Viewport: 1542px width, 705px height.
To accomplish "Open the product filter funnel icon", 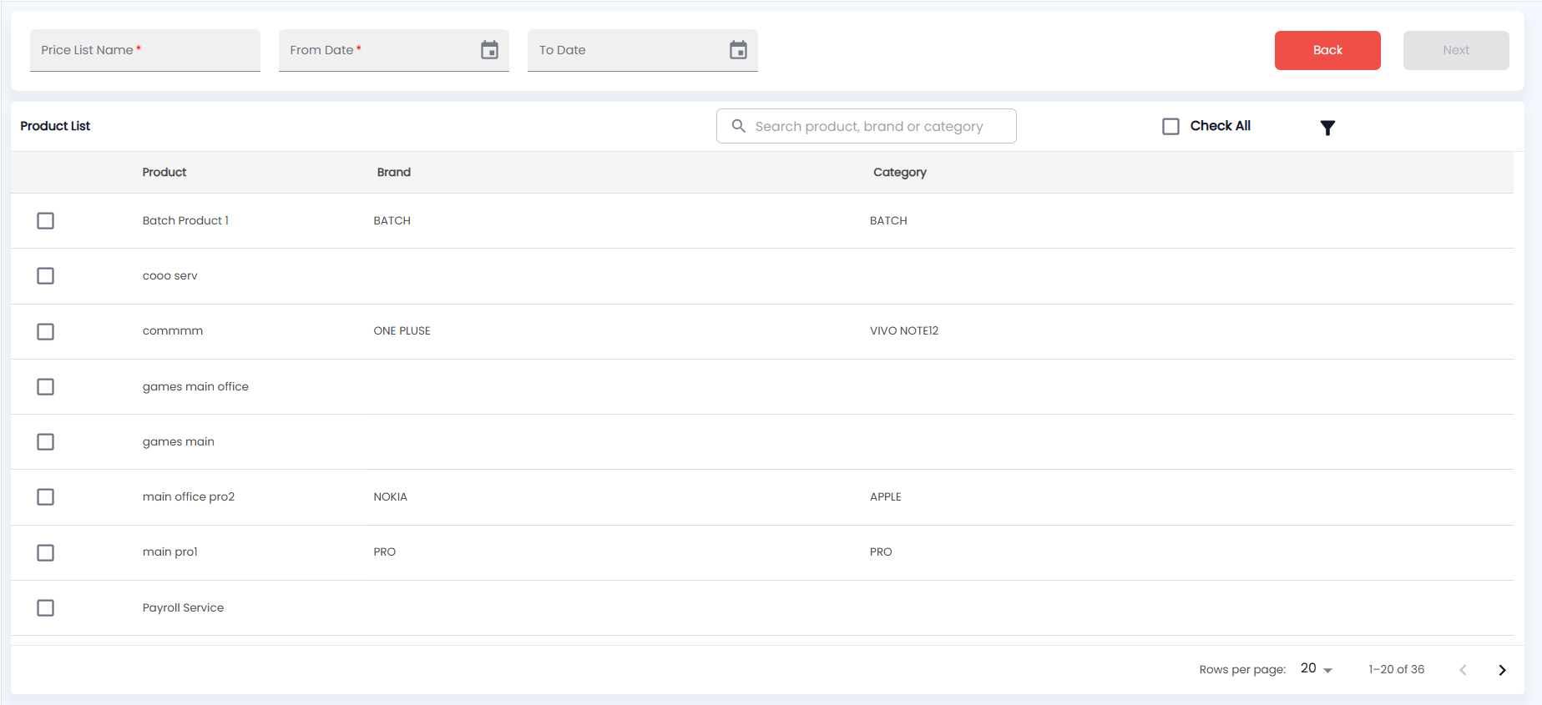I will coord(1327,127).
